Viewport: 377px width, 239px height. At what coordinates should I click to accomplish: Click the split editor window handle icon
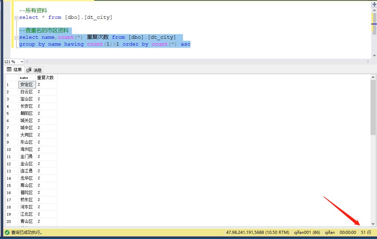tap(374, 4)
